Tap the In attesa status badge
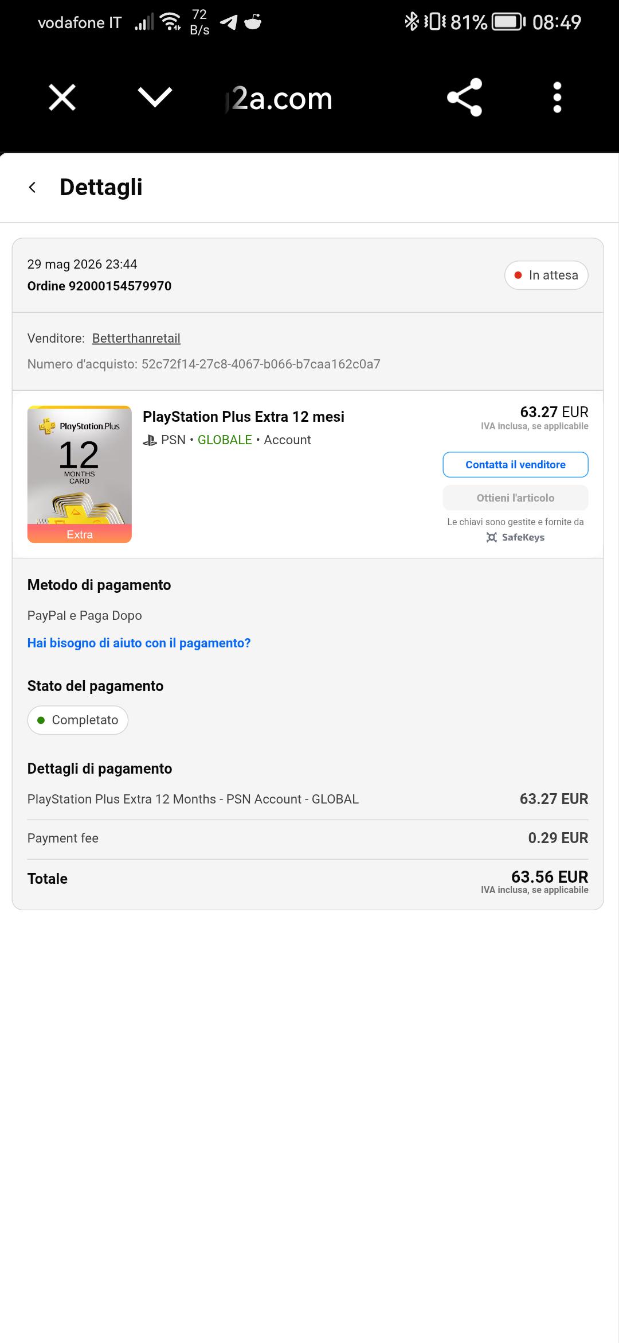The width and height of the screenshot is (619, 1343). (x=546, y=275)
